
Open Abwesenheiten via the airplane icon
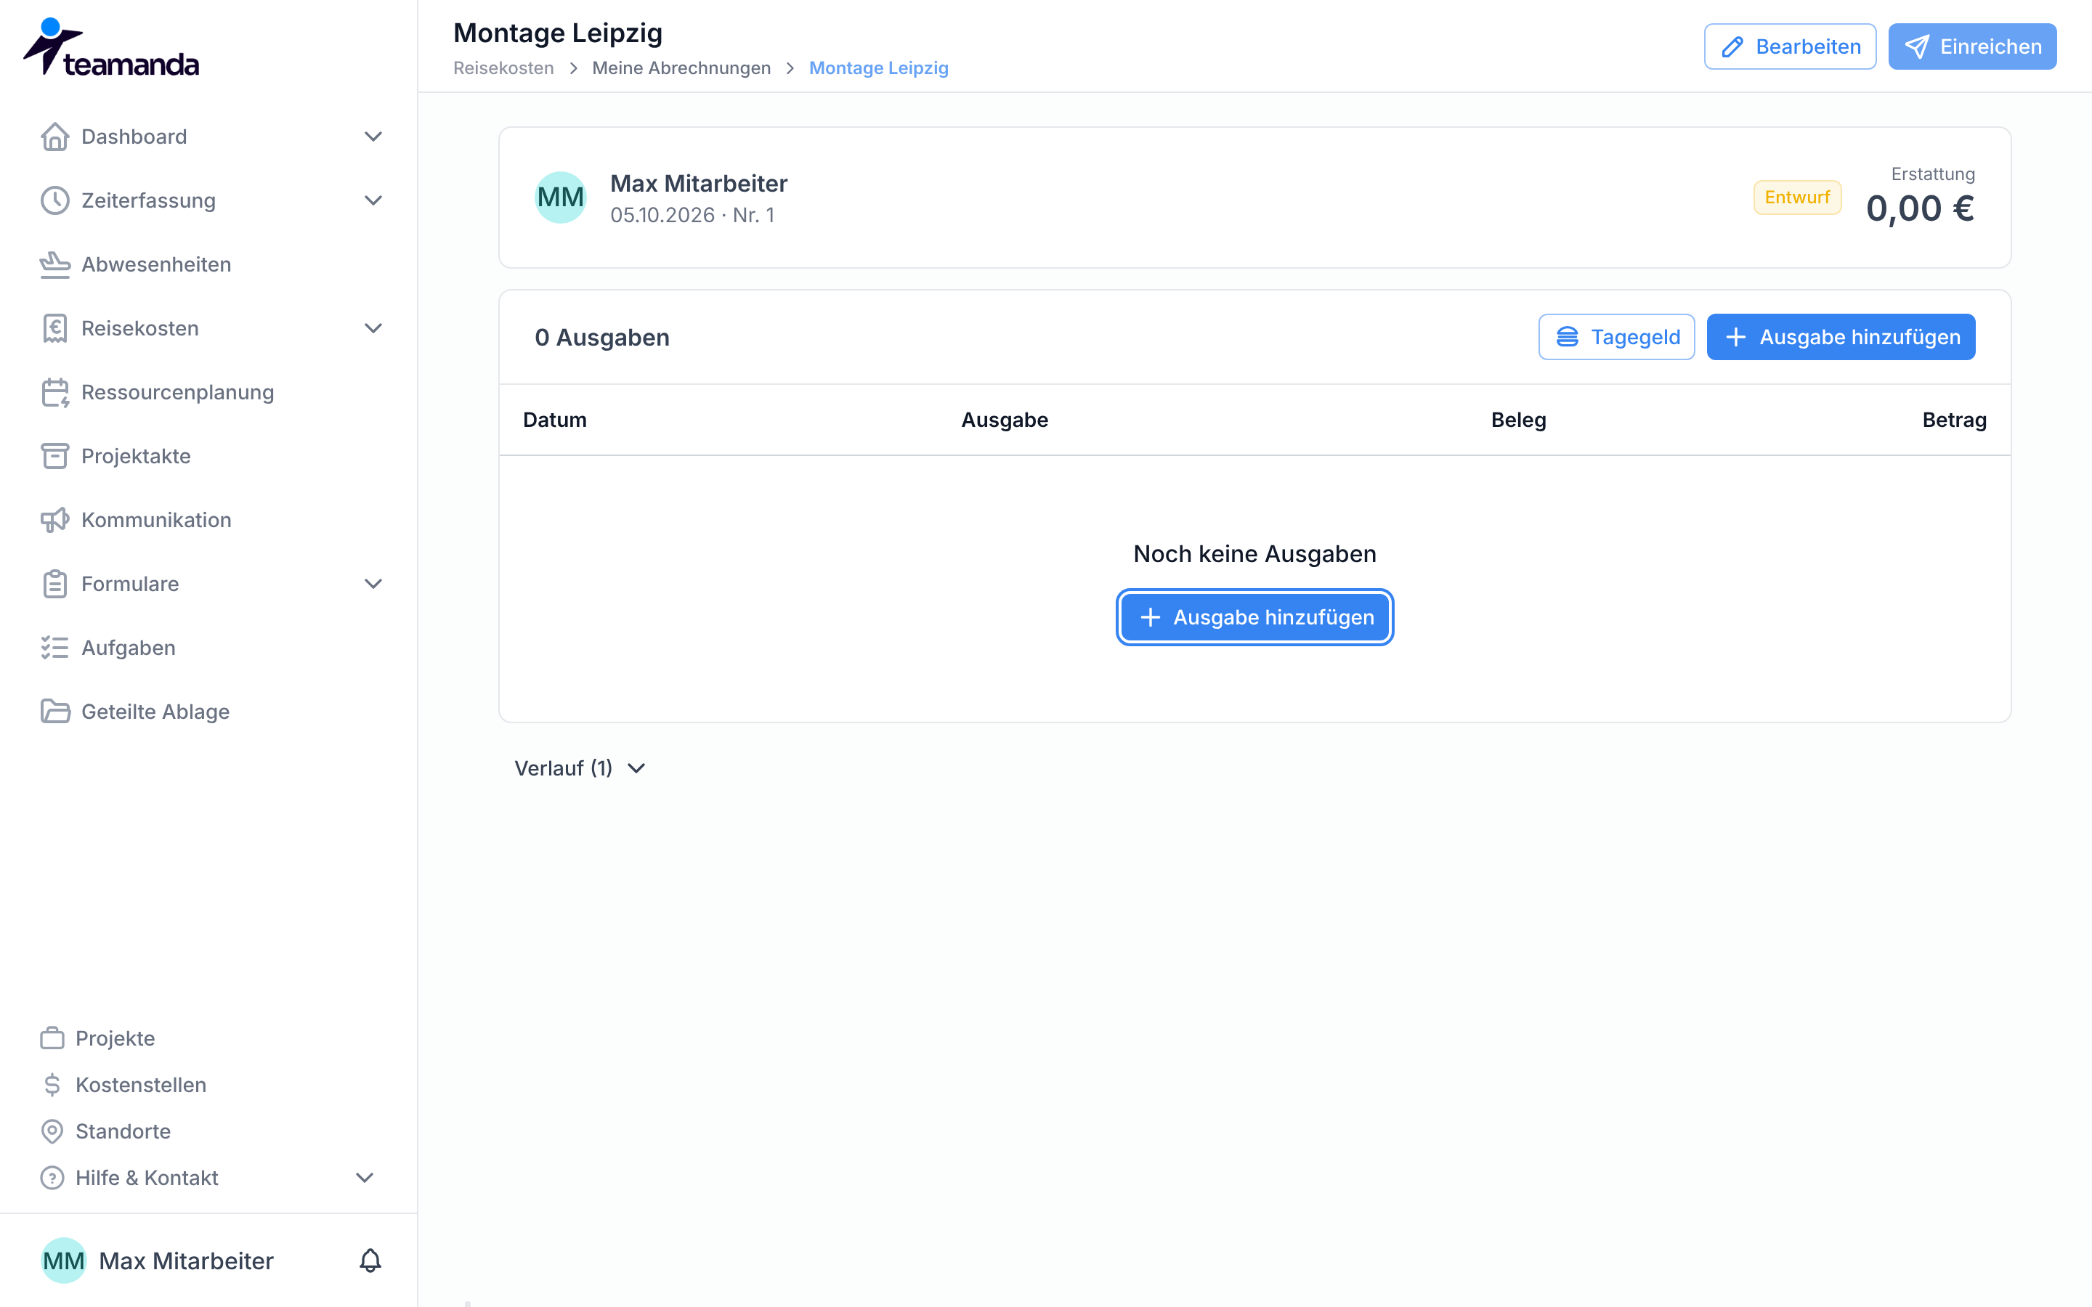coord(55,264)
